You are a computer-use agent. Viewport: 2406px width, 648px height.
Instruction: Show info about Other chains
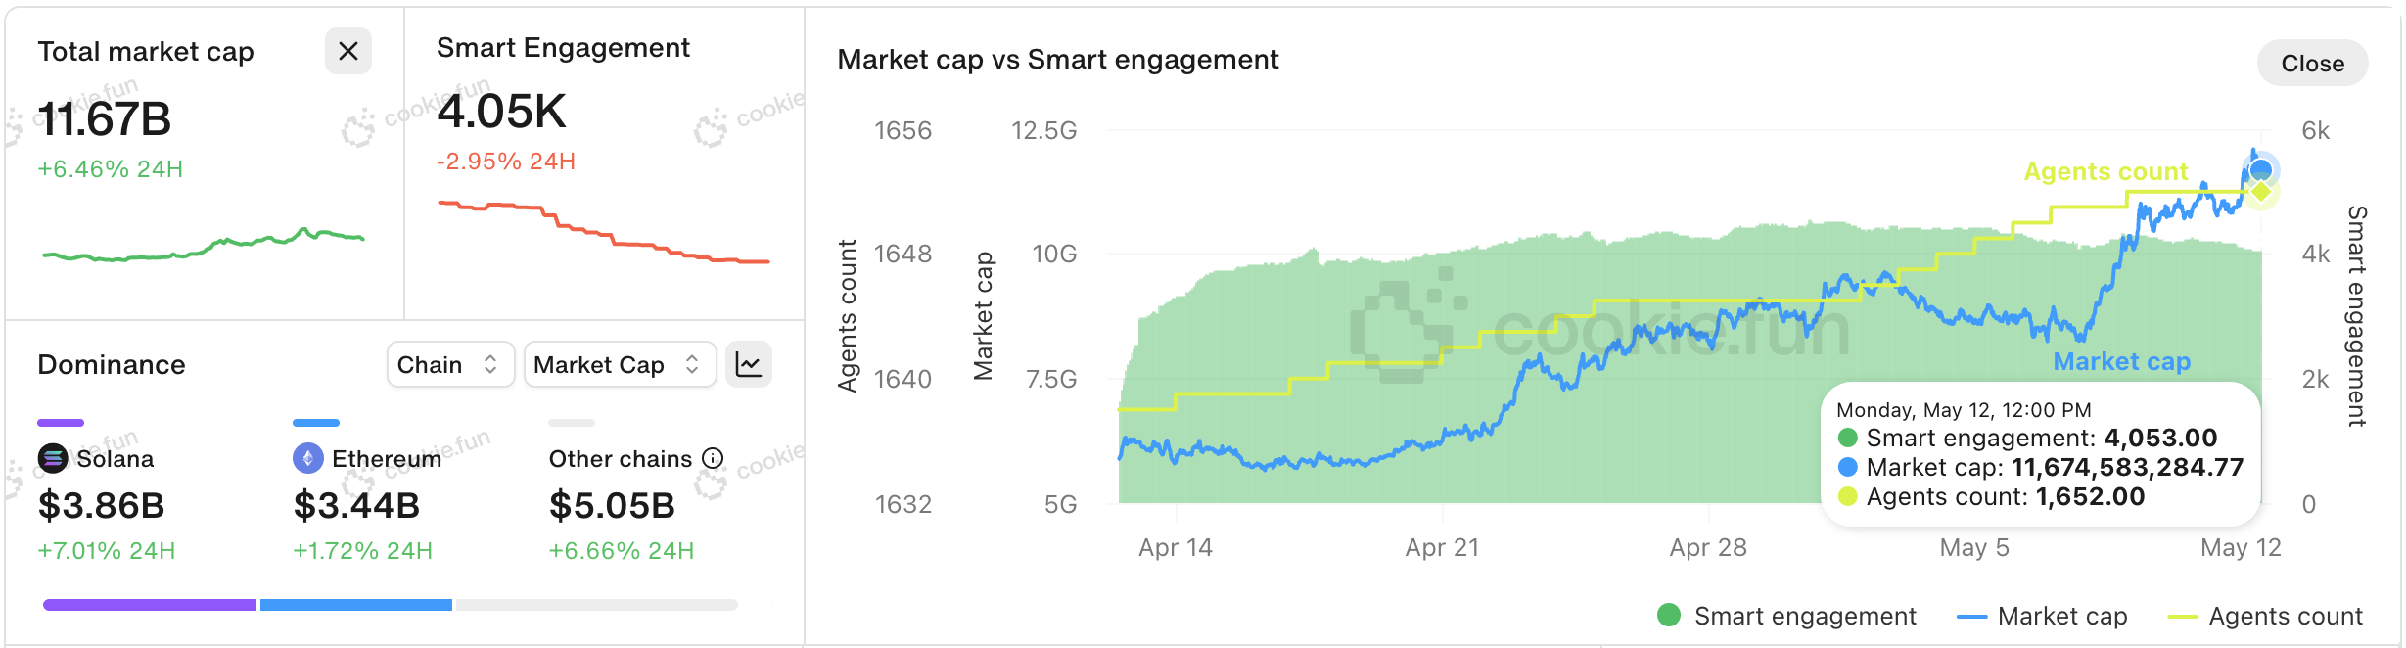point(714,458)
